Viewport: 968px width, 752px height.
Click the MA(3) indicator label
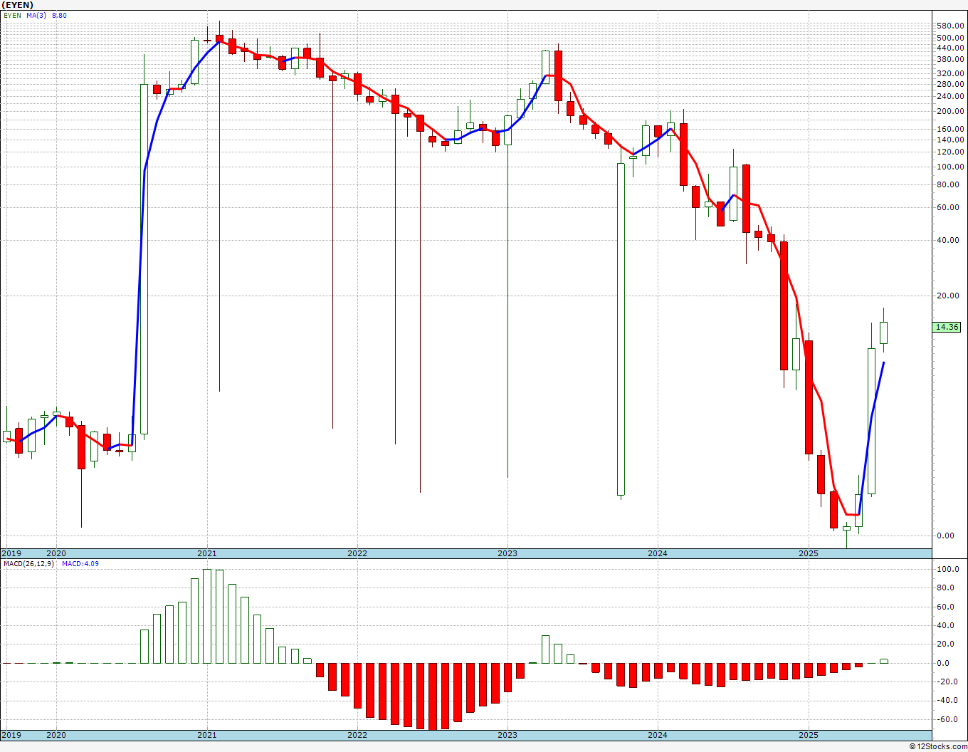(36, 16)
